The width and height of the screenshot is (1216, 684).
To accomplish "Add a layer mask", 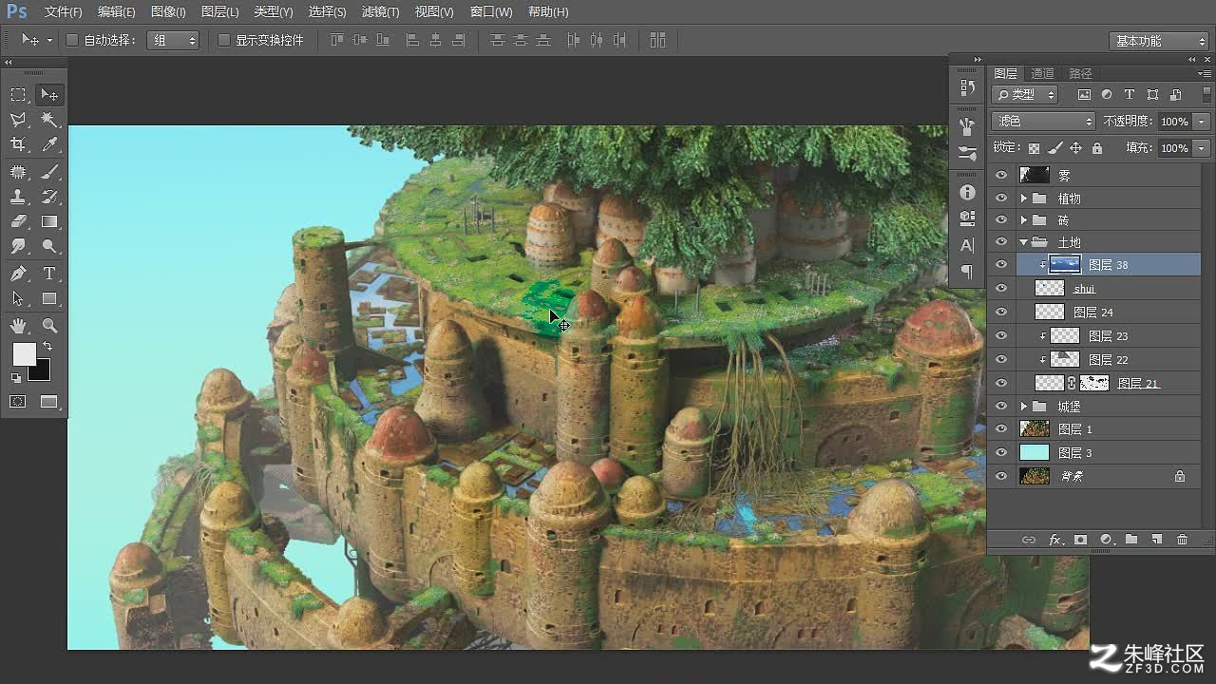I will [1080, 540].
